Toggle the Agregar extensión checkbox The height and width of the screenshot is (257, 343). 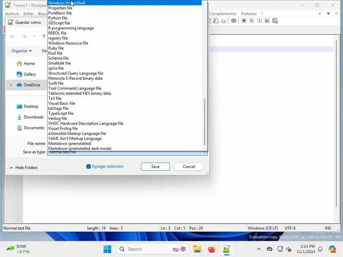88,167
